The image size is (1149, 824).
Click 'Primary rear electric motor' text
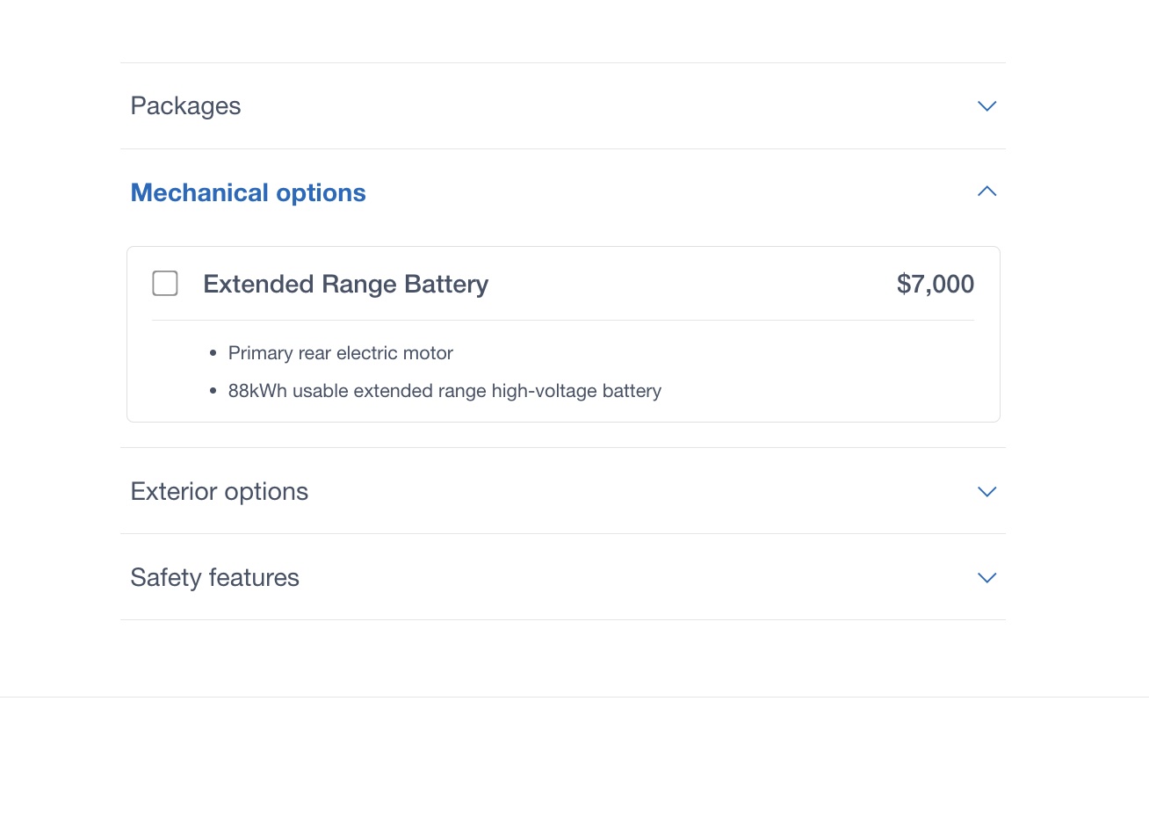pyautogui.click(x=341, y=353)
